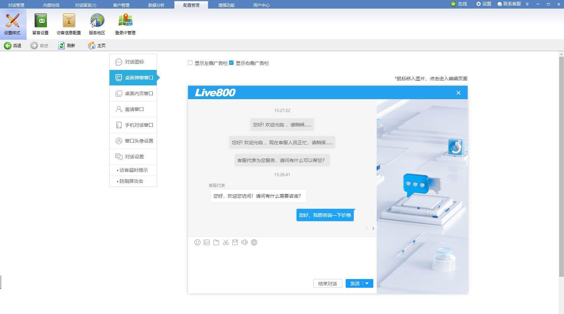The width and height of the screenshot is (564, 314).
Task: Click the 您好，欢迎您访问 agent message bubble
Action: 257,196
